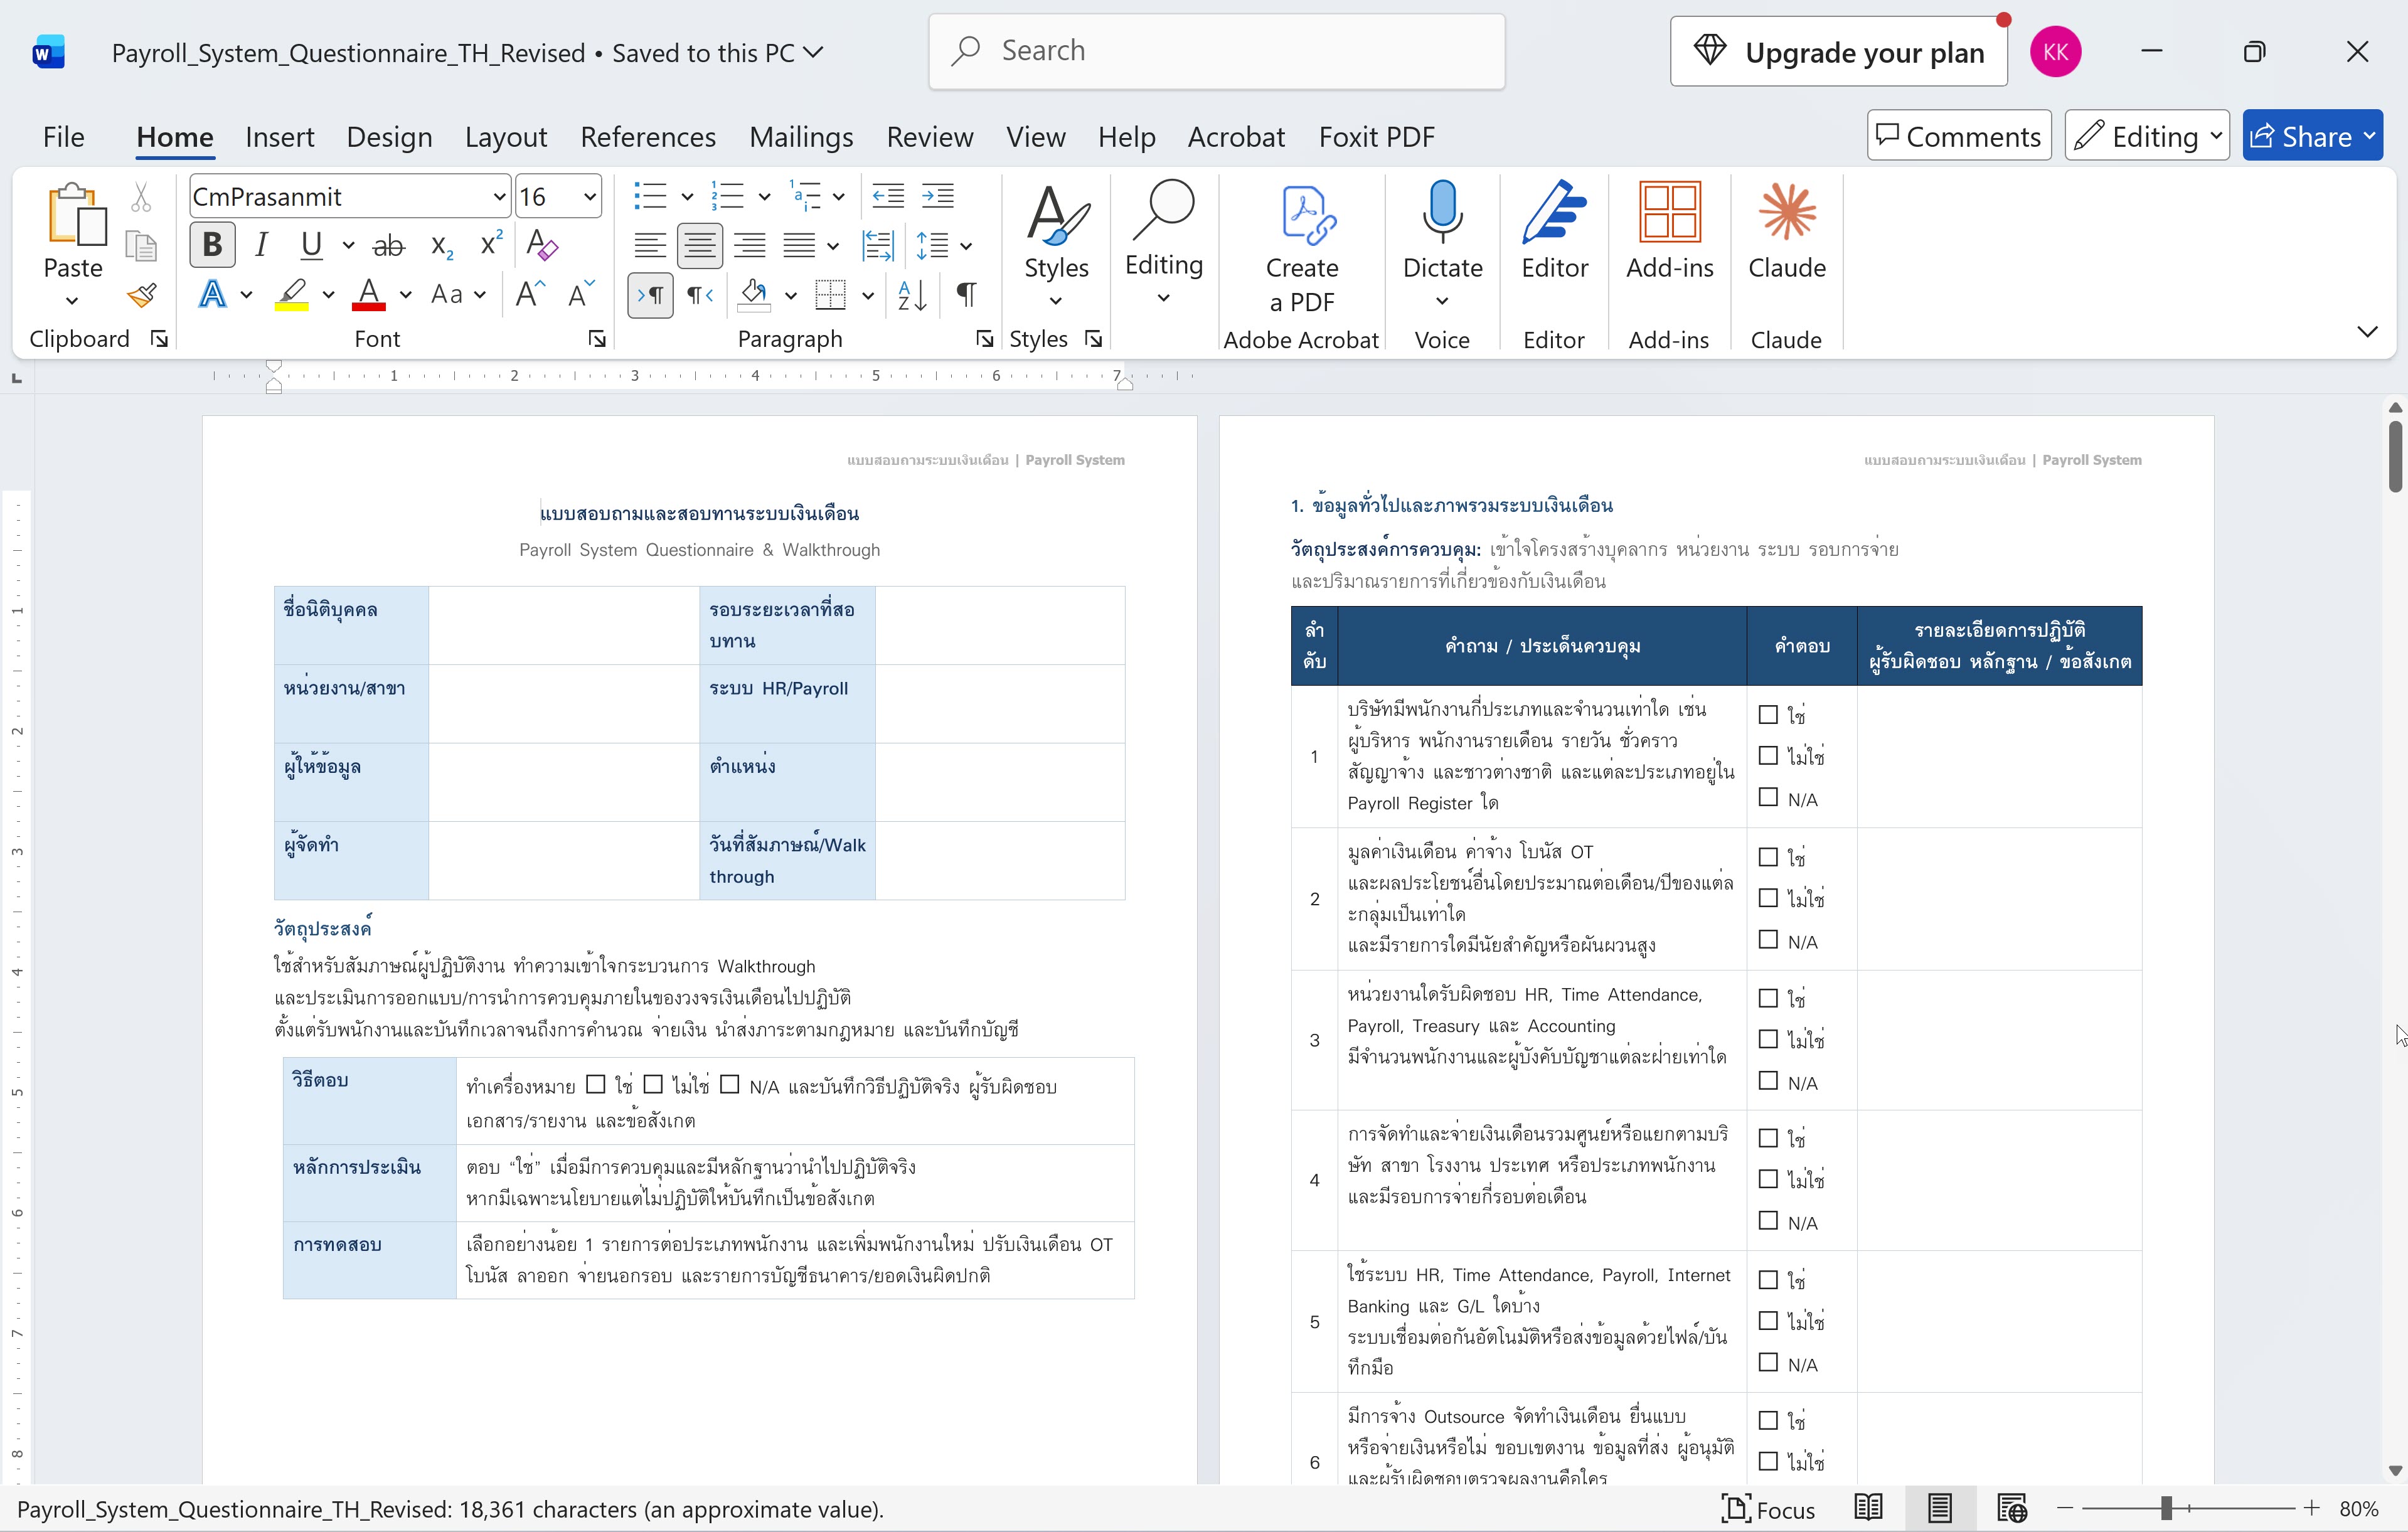
Task: Expand bullet list style arrow
Action: click(x=687, y=197)
